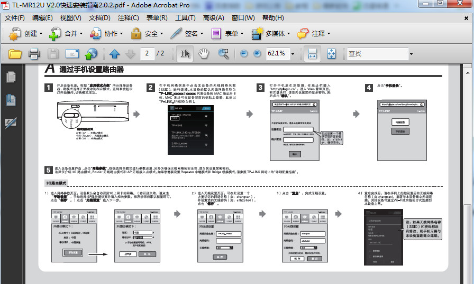Click the 协作 collaborate icon
474x284 pixels.
(x=95, y=34)
